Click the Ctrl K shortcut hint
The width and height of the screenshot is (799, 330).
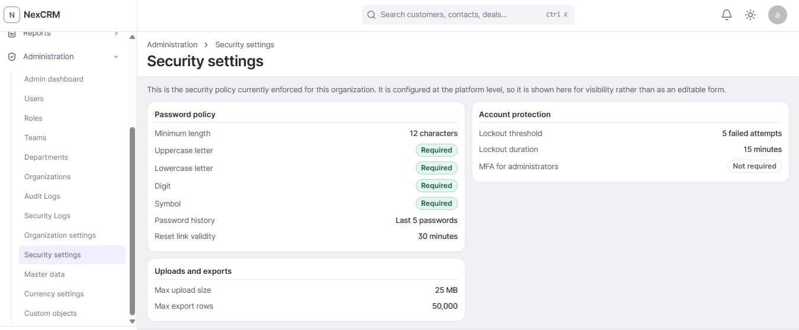(557, 15)
